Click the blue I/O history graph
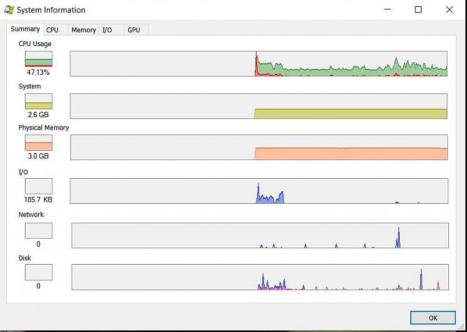 point(258,191)
